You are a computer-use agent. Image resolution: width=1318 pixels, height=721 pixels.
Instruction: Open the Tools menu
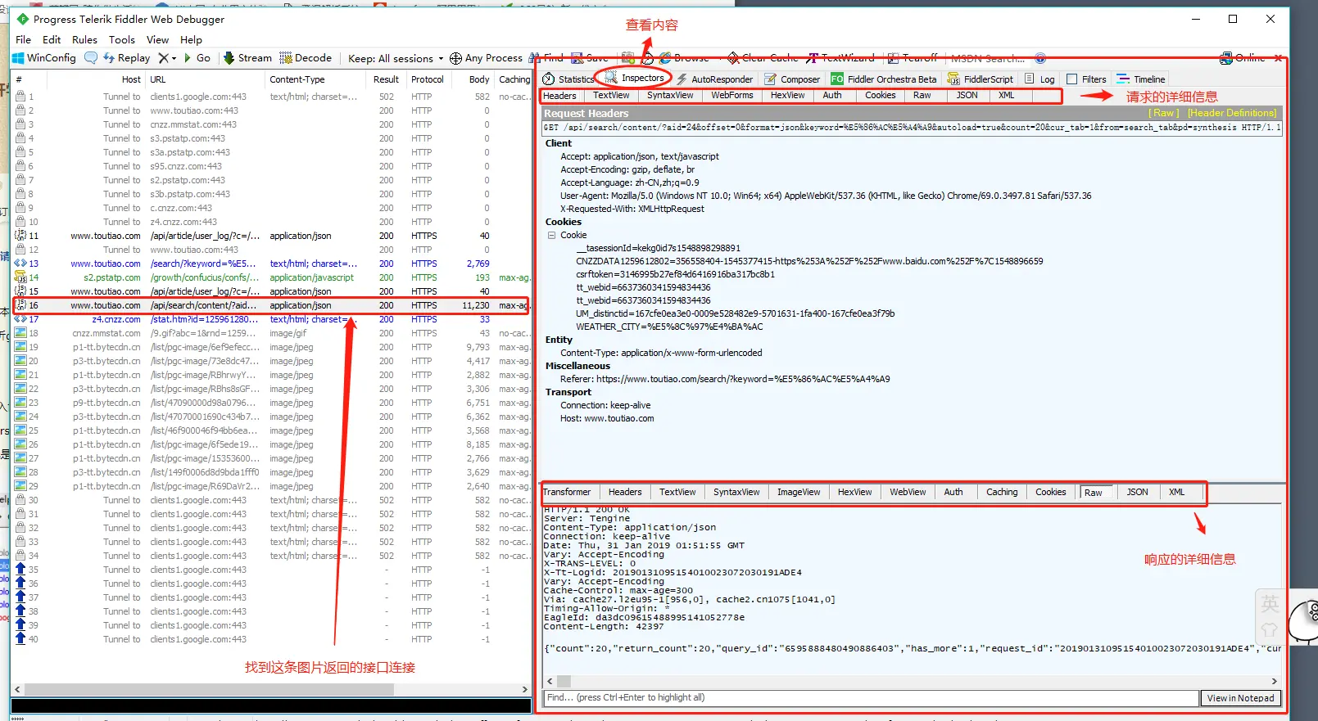(x=121, y=39)
